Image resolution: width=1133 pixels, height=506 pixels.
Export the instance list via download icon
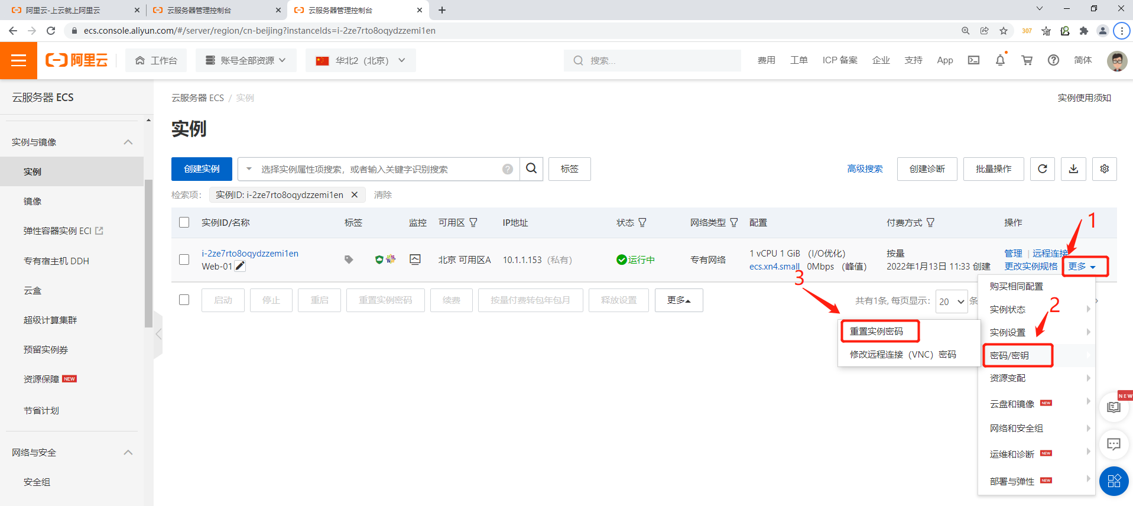[x=1073, y=169]
